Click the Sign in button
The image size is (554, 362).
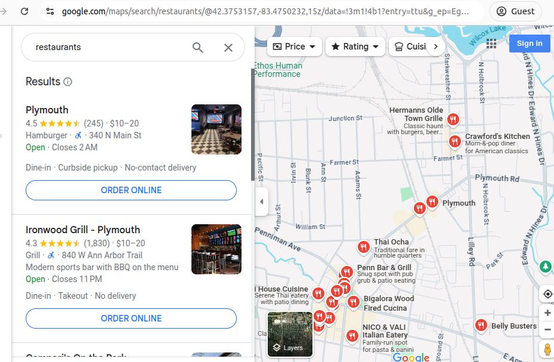pyautogui.click(x=530, y=44)
